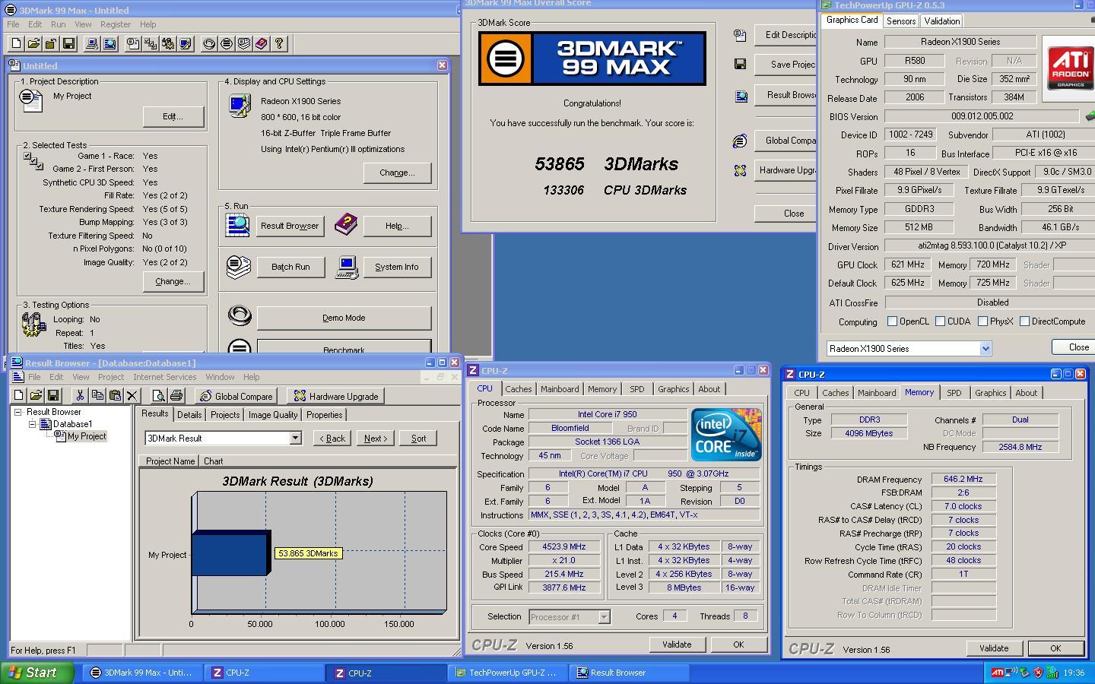Image resolution: width=1095 pixels, height=684 pixels.
Task: Click the Demo ring toolbar icon
Action: pos(209,44)
